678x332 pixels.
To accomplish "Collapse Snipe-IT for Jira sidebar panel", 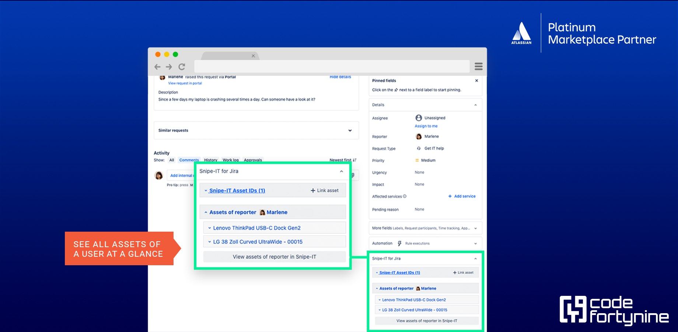I will (475, 259).
